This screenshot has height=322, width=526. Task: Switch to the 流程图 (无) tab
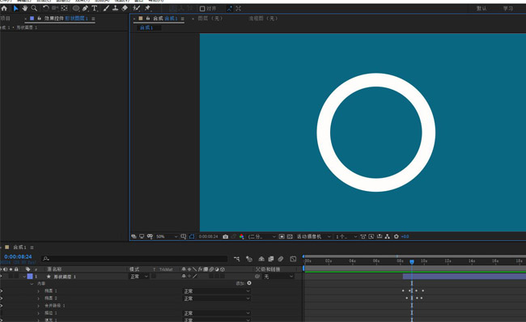coord(263,19)
